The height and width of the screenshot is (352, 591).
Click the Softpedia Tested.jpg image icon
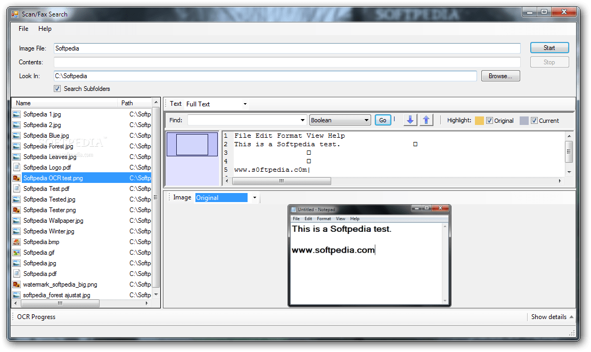click(x=17, y=199)
